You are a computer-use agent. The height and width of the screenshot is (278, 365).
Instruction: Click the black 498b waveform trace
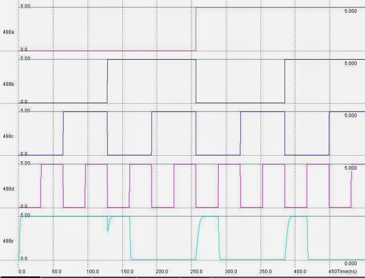point(153,59)
